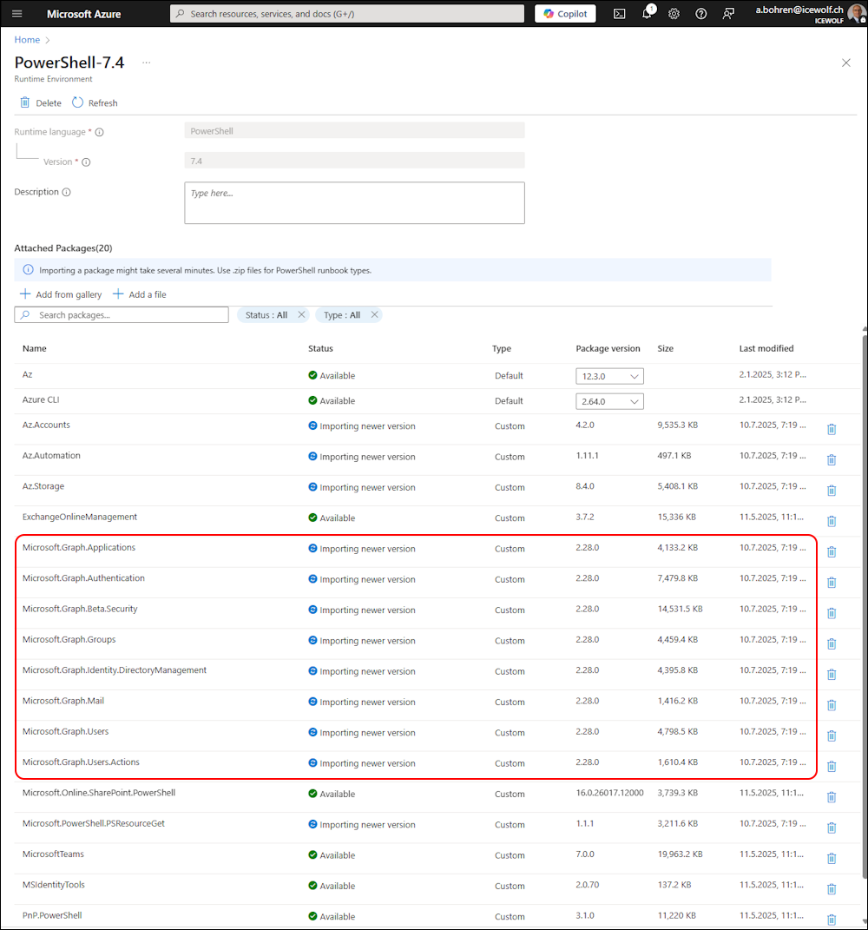The image size is (868, 930).
Task: Sort by the Name column header
Action: tap(35, 349)
